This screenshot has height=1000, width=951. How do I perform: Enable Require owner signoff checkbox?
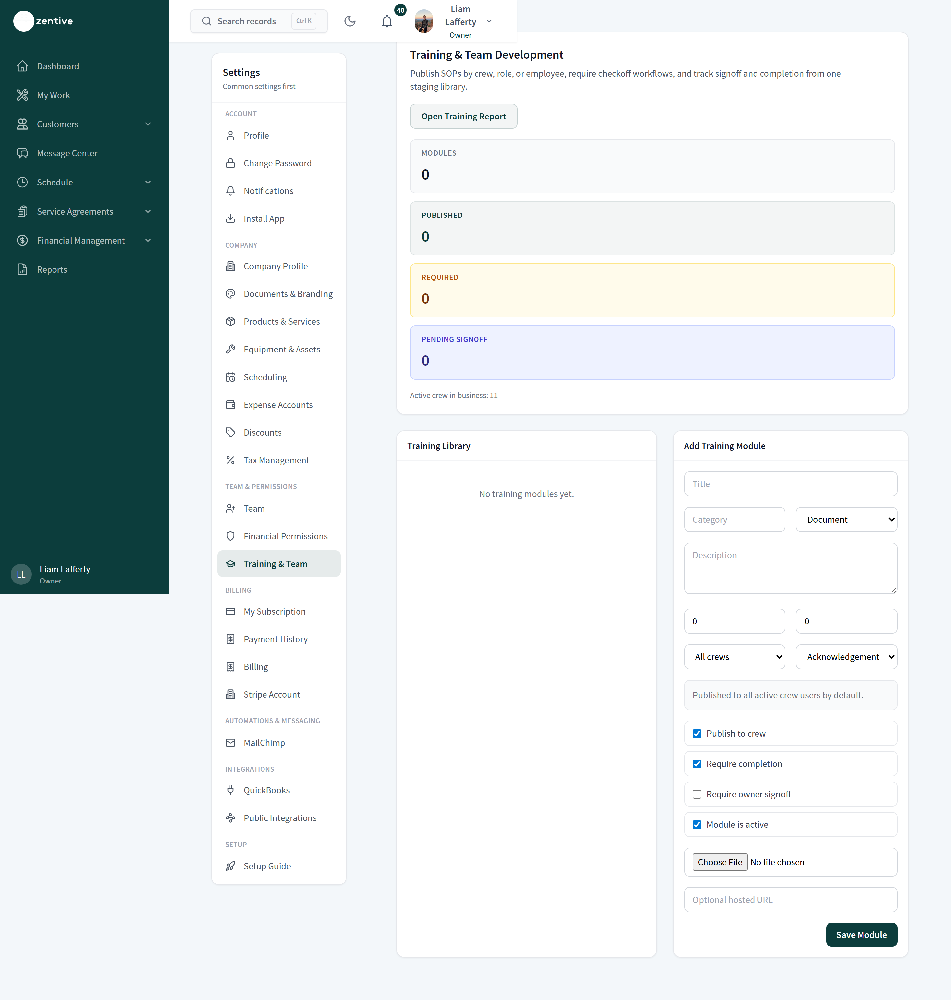[697, 794]
